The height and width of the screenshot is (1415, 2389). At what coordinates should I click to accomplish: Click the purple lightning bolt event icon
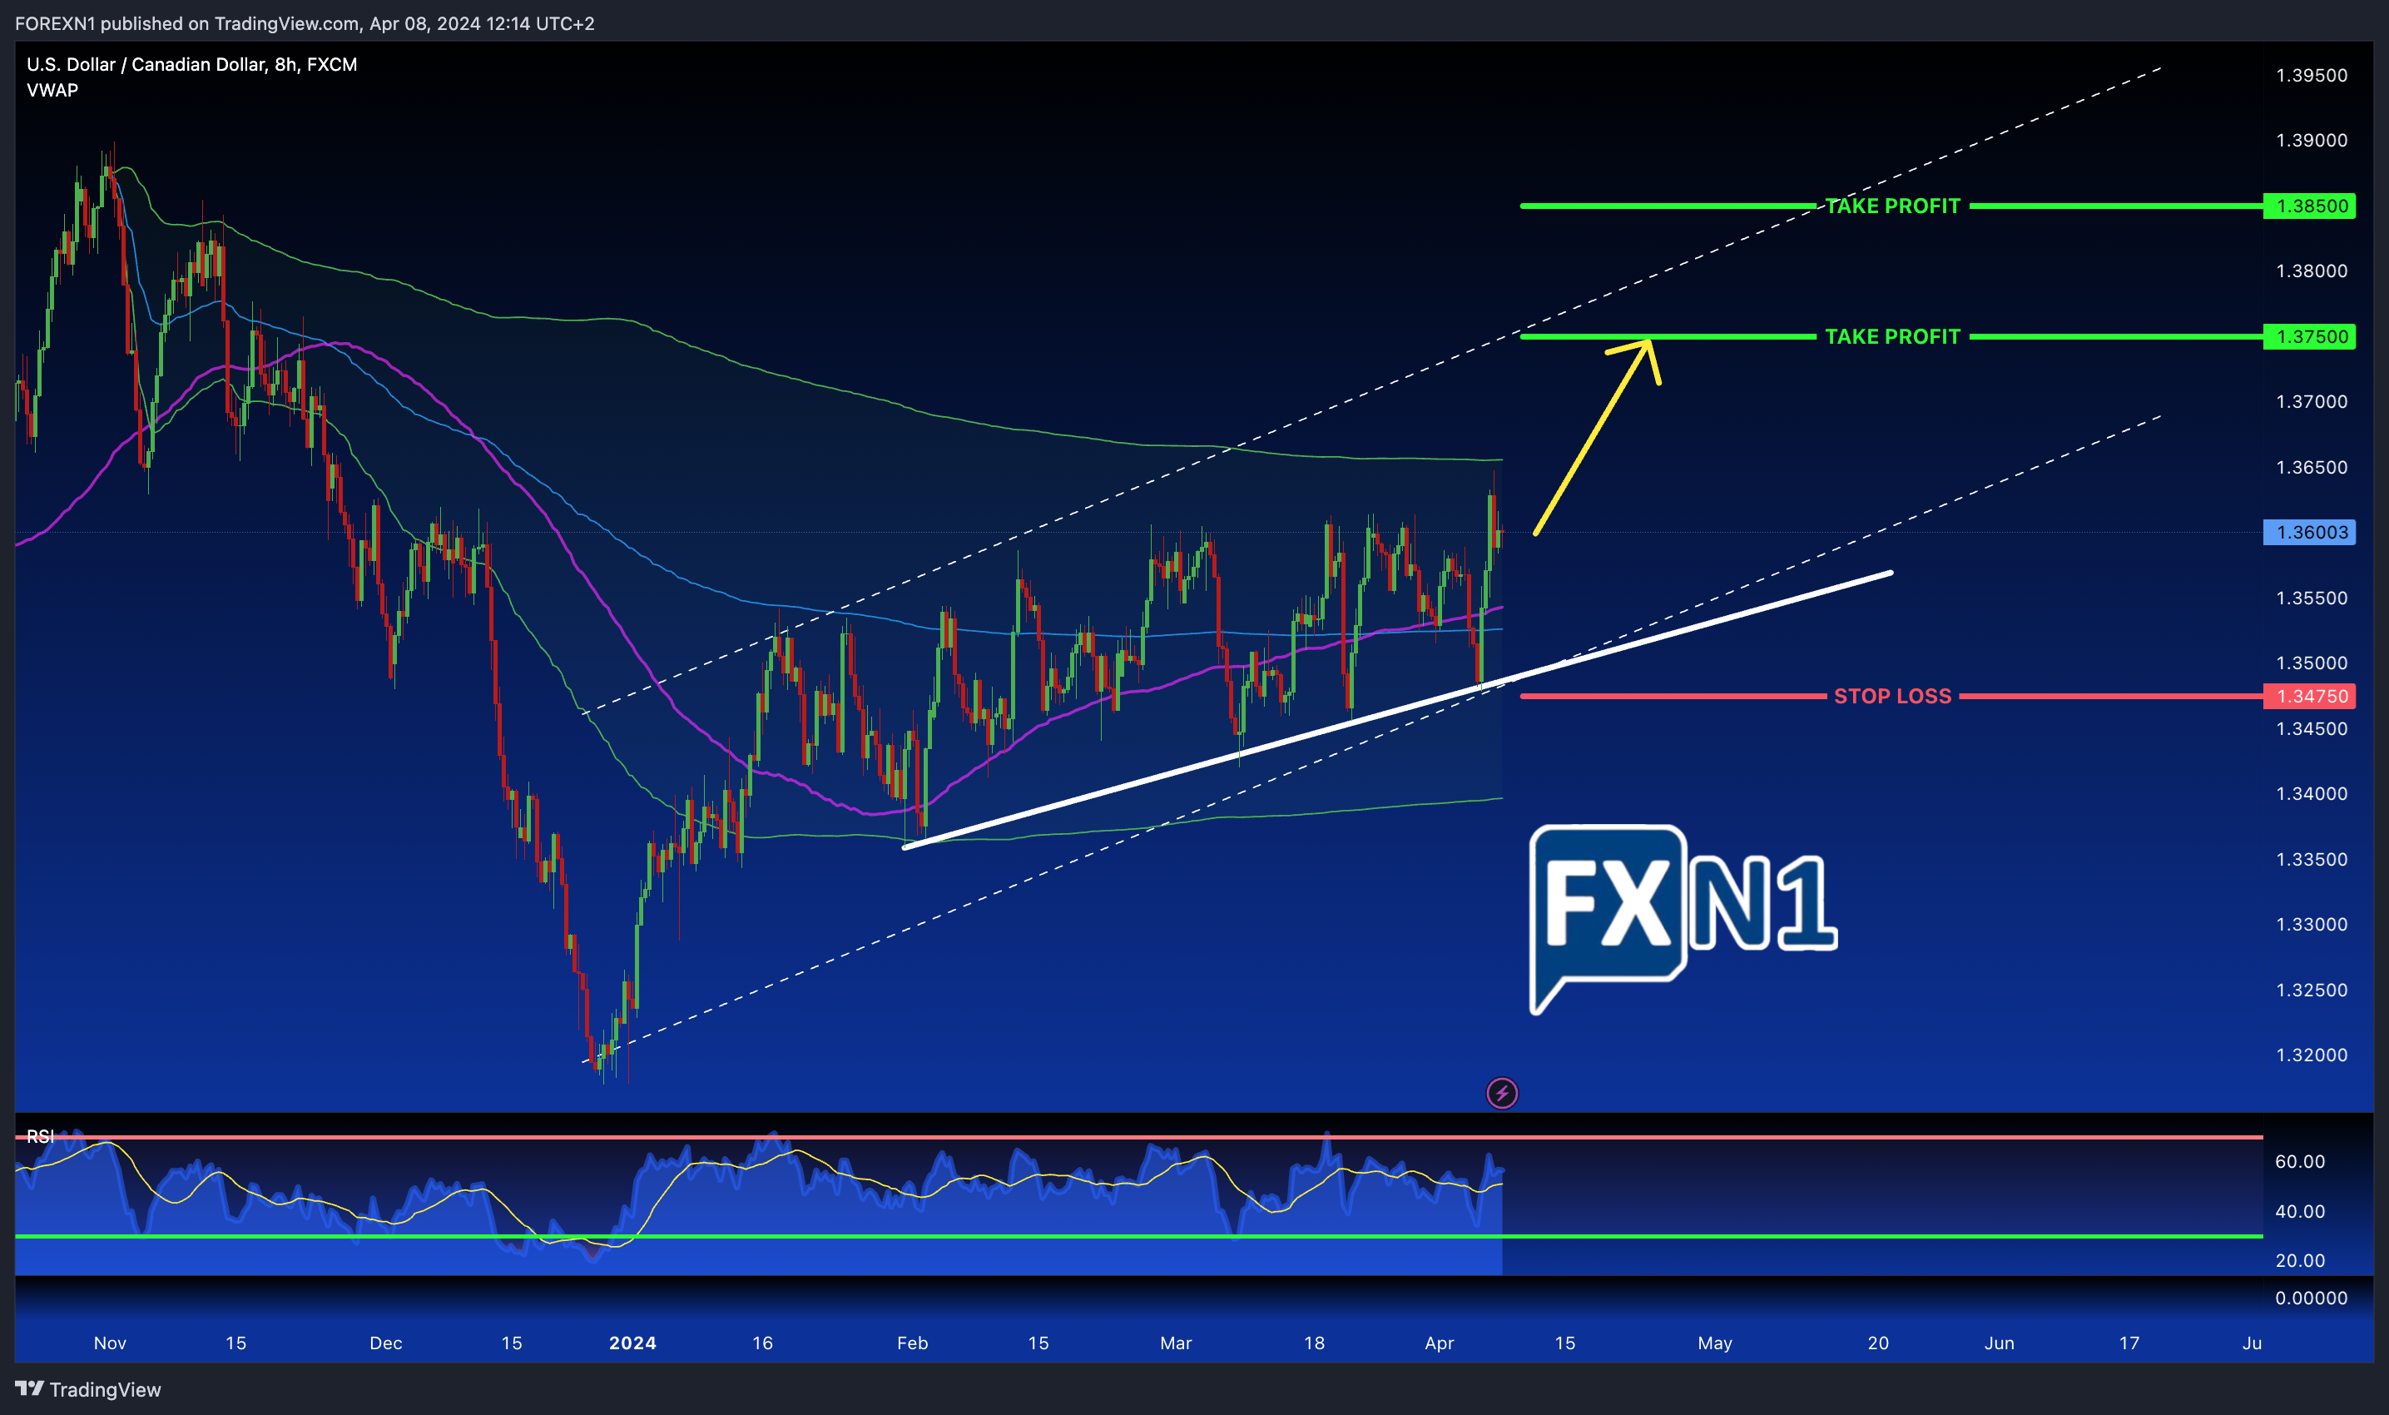(1502, 1094)
